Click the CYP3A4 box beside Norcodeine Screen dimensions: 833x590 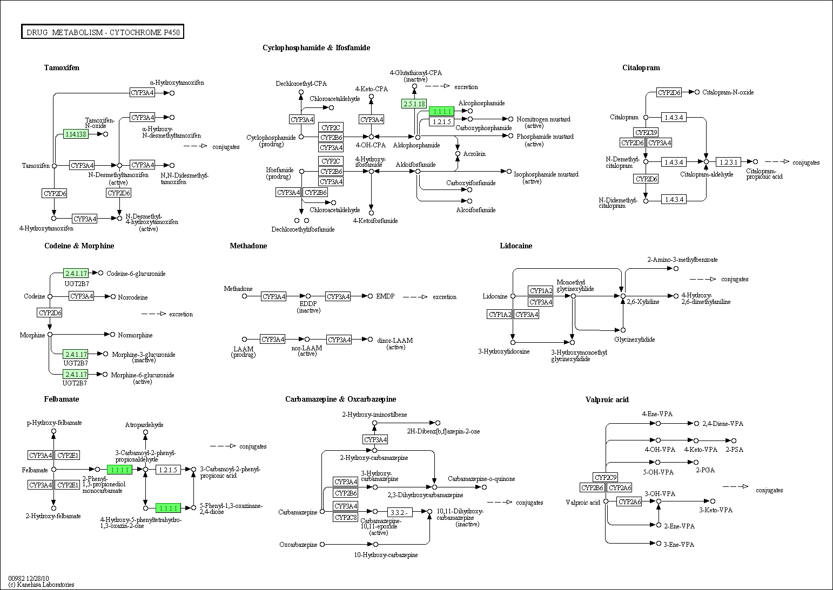tap(82, 296)
